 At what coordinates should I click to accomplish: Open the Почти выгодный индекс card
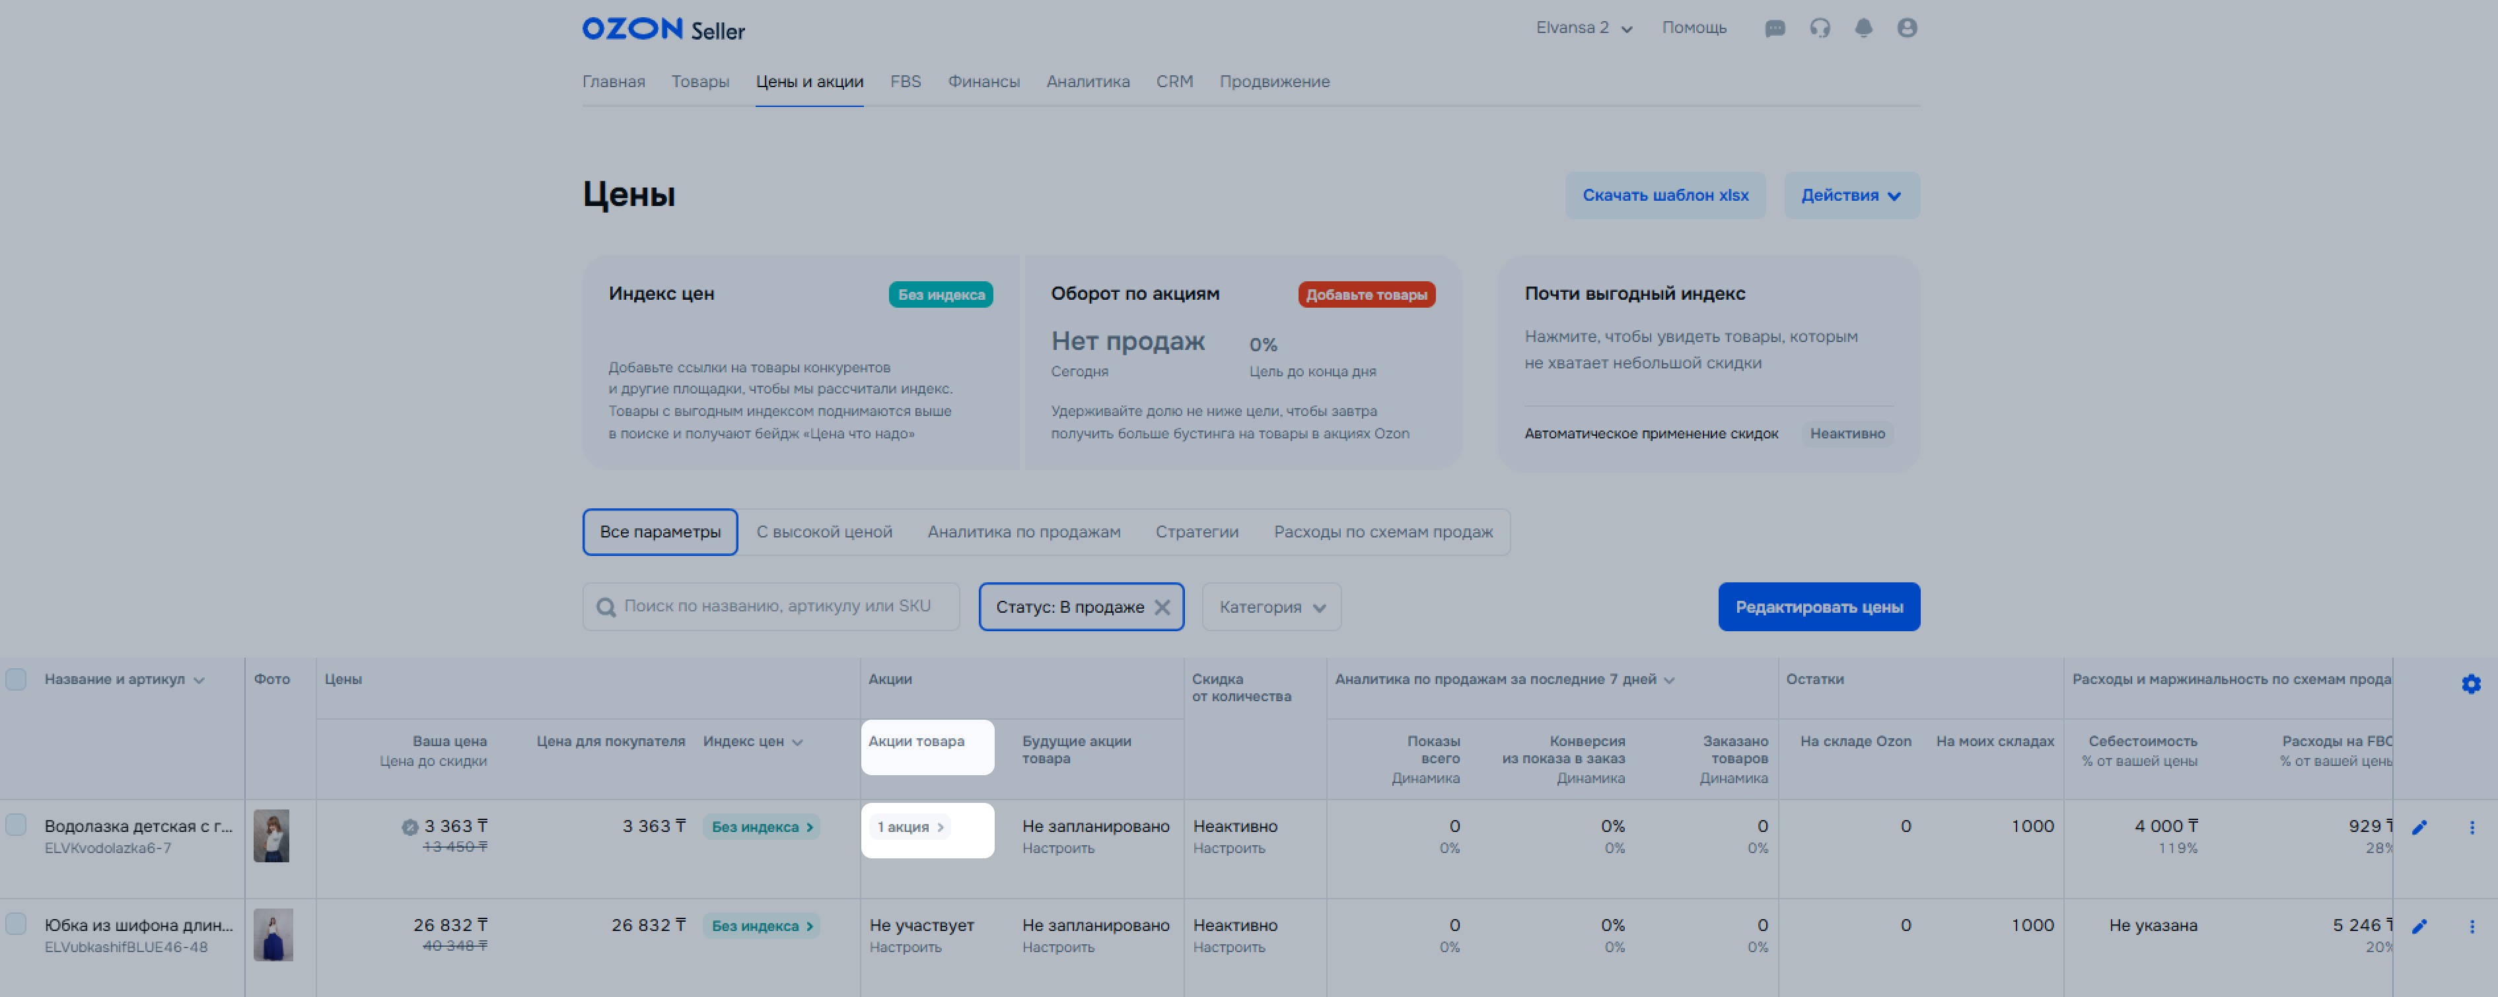coord(1709,362)
